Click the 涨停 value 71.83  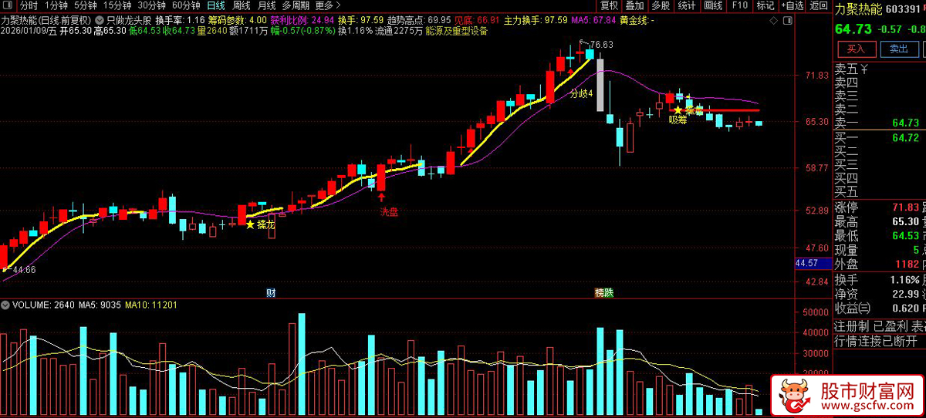[x=905, y=207]
